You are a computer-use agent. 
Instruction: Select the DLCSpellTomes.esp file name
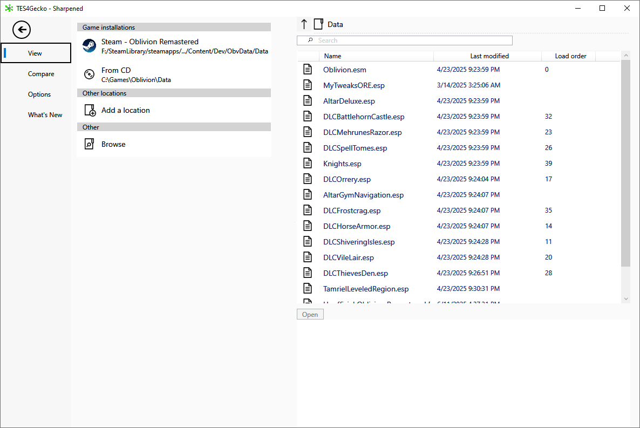point(355,148)
